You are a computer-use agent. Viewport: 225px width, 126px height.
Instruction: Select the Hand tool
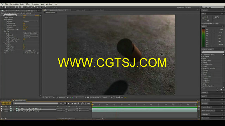pyautogui.click(x=6, y=7)
